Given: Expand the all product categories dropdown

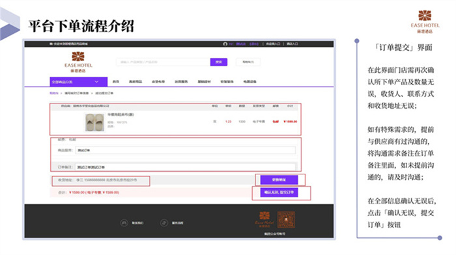Looking at the screenshot, I should [x=79, y=82].
